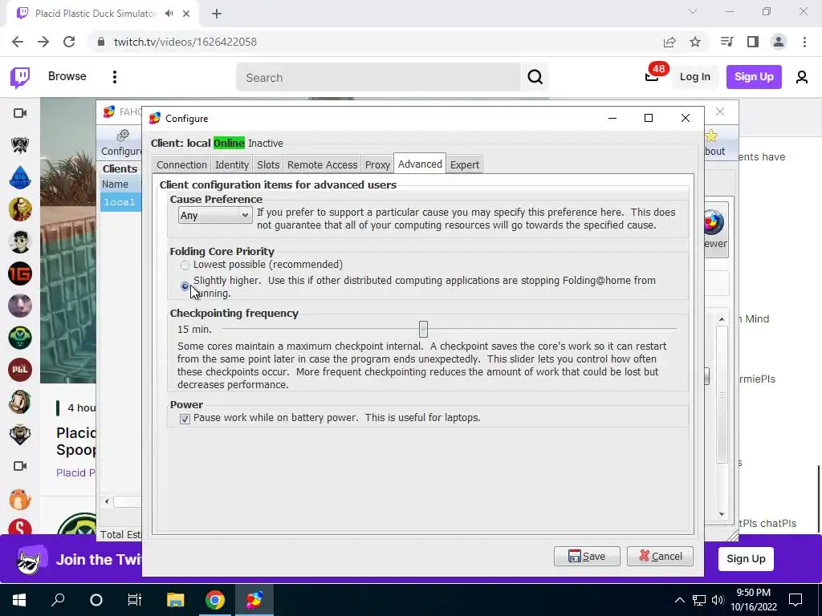Click the checkpointing frequency slider handle
This screenshot has height=616, width=822.
(423, 329)
